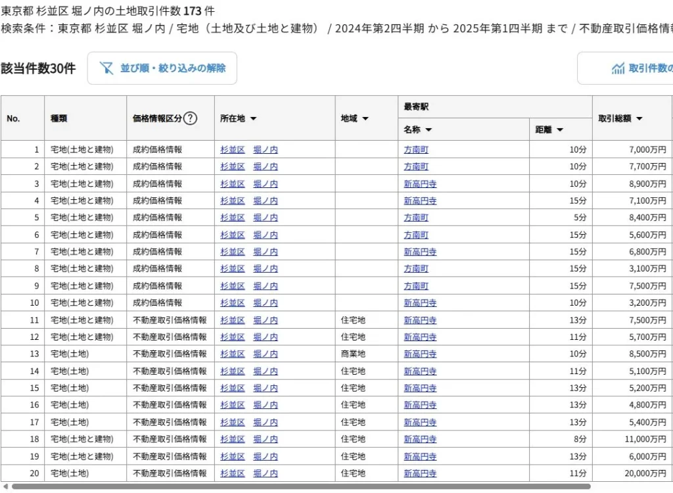The height and width of the screenshot is (493, 673).
Task: Click the 最寄駅 column group header
Action: (x=495, y=107)
